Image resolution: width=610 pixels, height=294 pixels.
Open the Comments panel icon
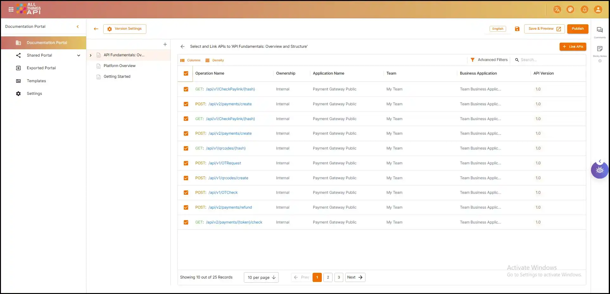(600, 30)
